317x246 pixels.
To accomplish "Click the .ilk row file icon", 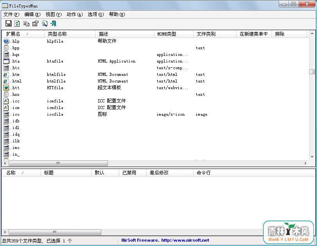I will [x=6, y=141].
